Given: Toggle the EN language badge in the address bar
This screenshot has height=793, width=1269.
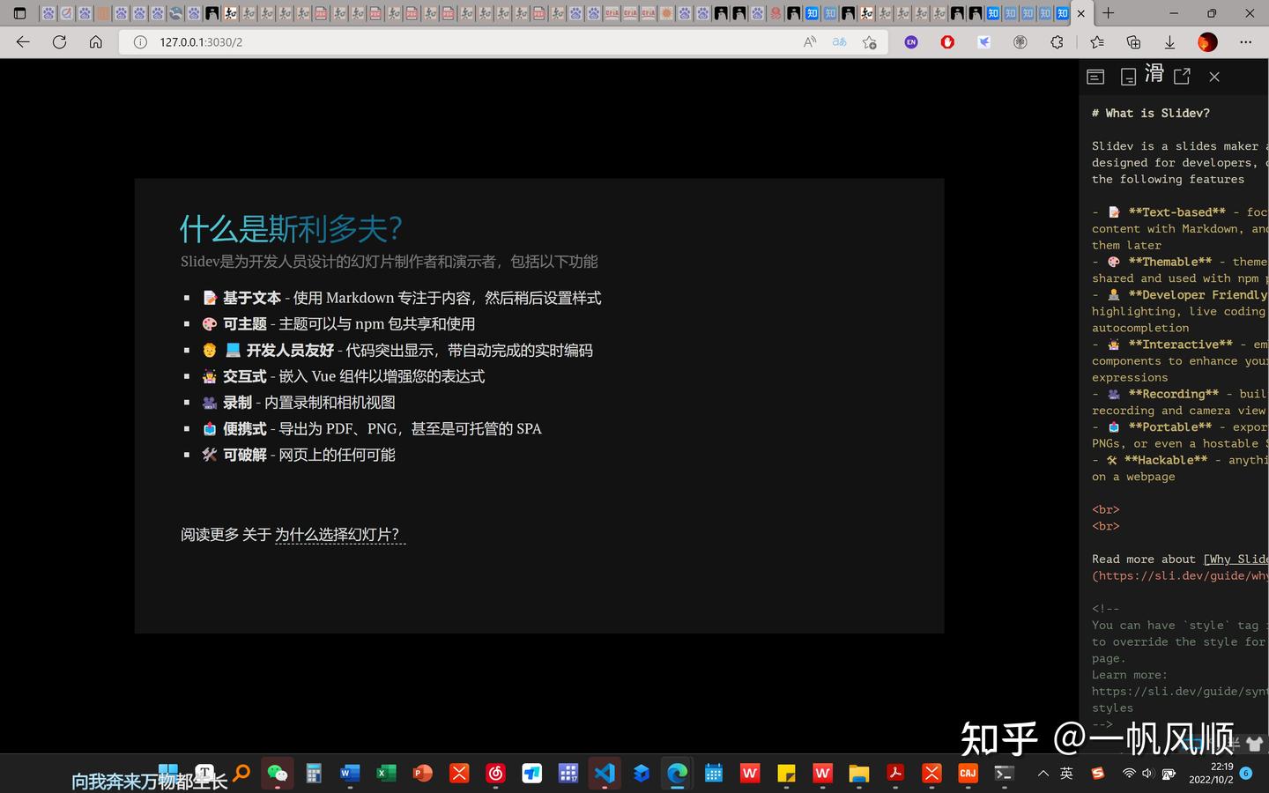Looking at the screenshot, I should pyautogui.click(x=910, y=41).
